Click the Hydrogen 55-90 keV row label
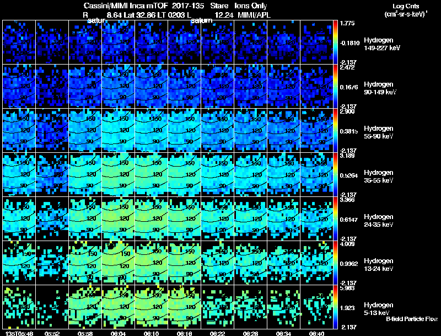The width and height of the screenshot is (441, 336). click(379, 132)
